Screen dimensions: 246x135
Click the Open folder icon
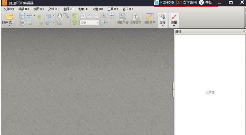9,16
